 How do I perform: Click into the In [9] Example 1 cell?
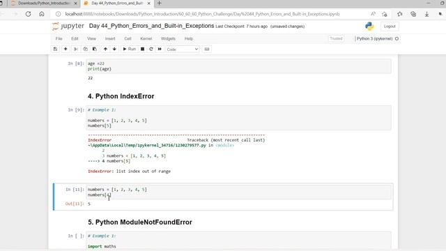(238, 118)
